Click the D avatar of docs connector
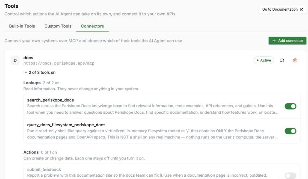This screenshot has width=308, height=179. pos(15,60)
